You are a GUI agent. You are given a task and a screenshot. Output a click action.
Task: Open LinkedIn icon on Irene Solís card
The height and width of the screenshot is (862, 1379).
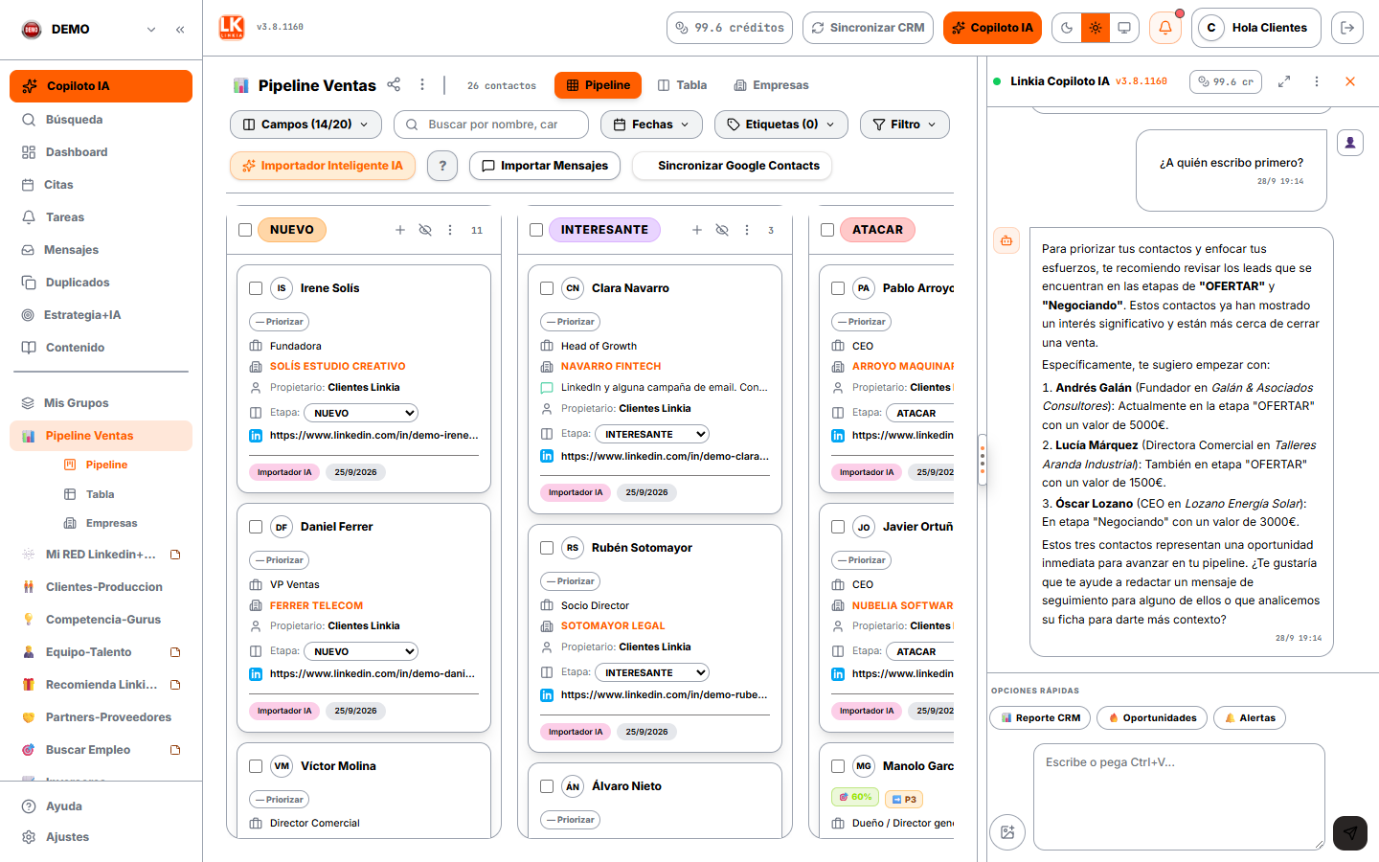(x=256, y=435)
